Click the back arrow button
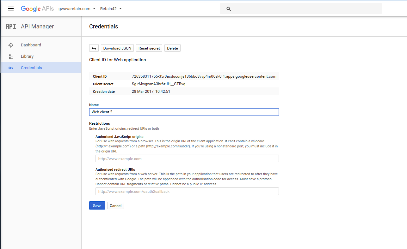 (94, 48)
